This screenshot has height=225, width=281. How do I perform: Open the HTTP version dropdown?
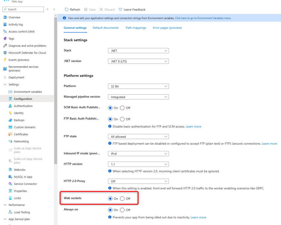(x=138, y=164)
